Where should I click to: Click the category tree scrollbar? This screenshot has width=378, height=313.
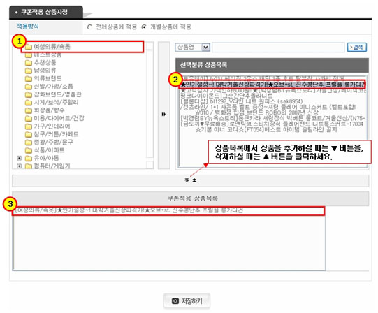[150, 105]
